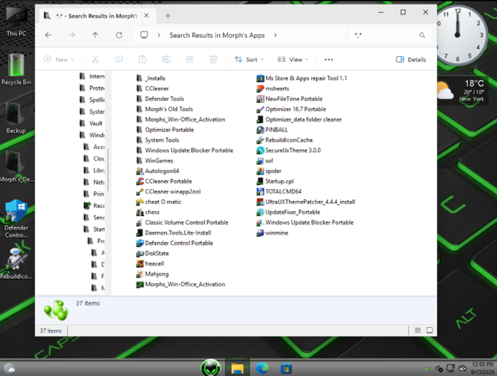
Task: Click the Up directory arrow button
Action: coord(95,35)
